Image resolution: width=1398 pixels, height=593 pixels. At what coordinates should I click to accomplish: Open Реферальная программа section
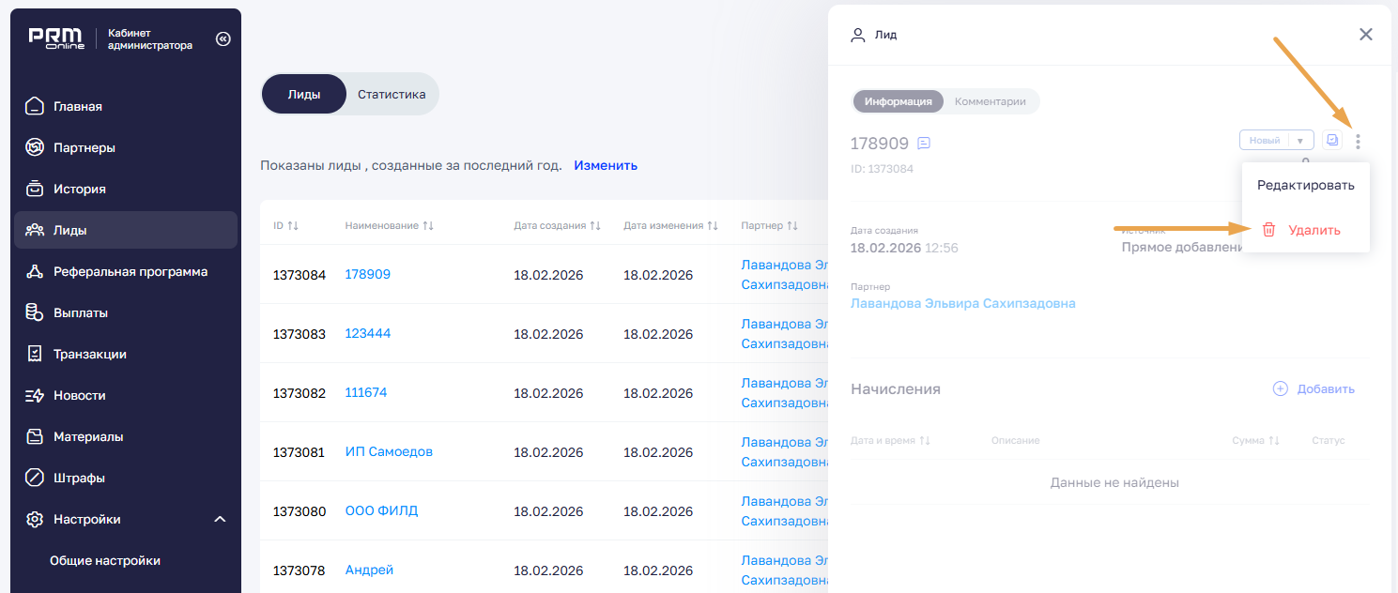click(130, 271)
